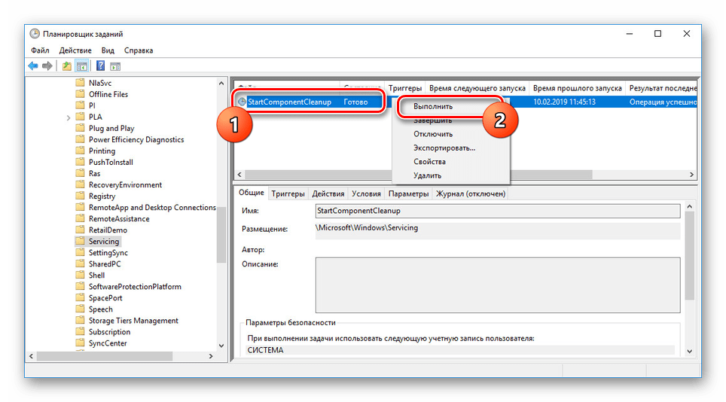Choose Отключить in the context menu

click(x=433, y=134)
